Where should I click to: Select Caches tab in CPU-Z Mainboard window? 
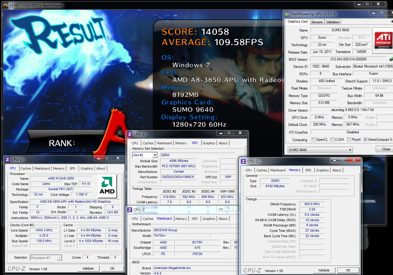[148, 219]
